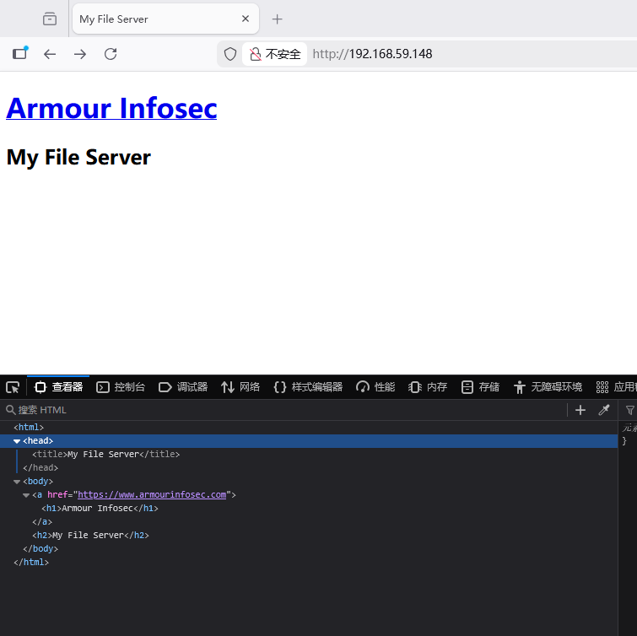
Task: Open the 性能 performance tab
Action: (x=375, y=387)
